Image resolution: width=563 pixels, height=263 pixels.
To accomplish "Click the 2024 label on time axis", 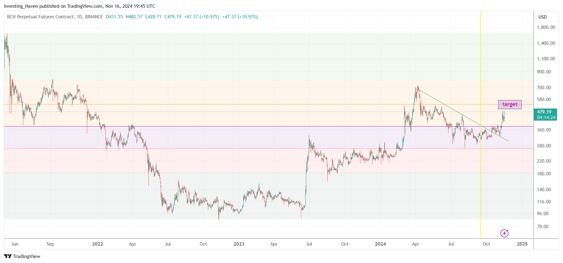I will pos(381,244).
